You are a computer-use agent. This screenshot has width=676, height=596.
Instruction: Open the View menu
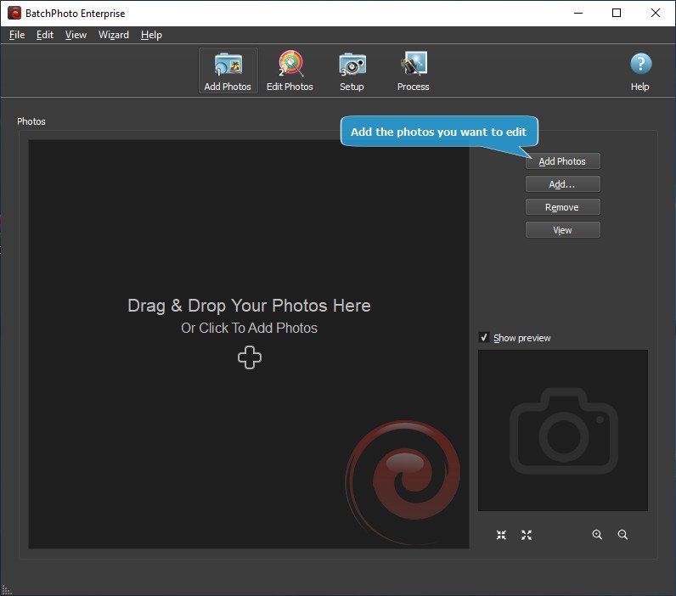point(76,35)
